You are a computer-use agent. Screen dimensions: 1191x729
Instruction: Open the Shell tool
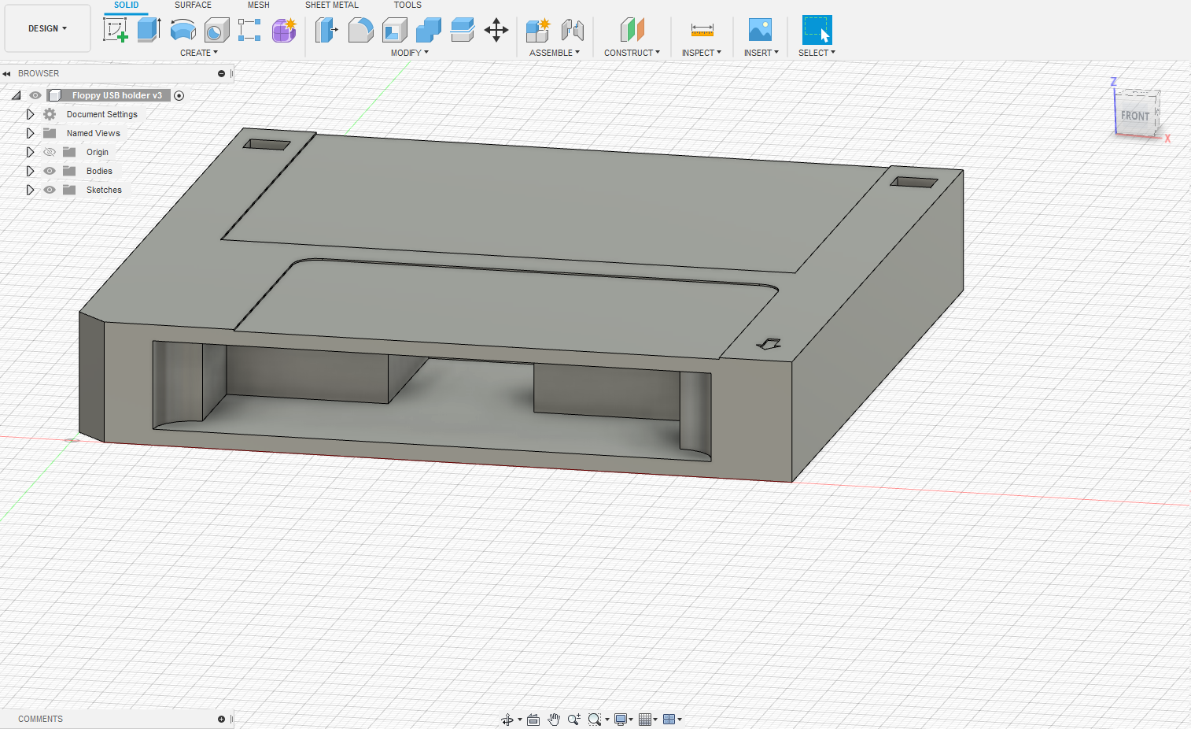point(394,30)
